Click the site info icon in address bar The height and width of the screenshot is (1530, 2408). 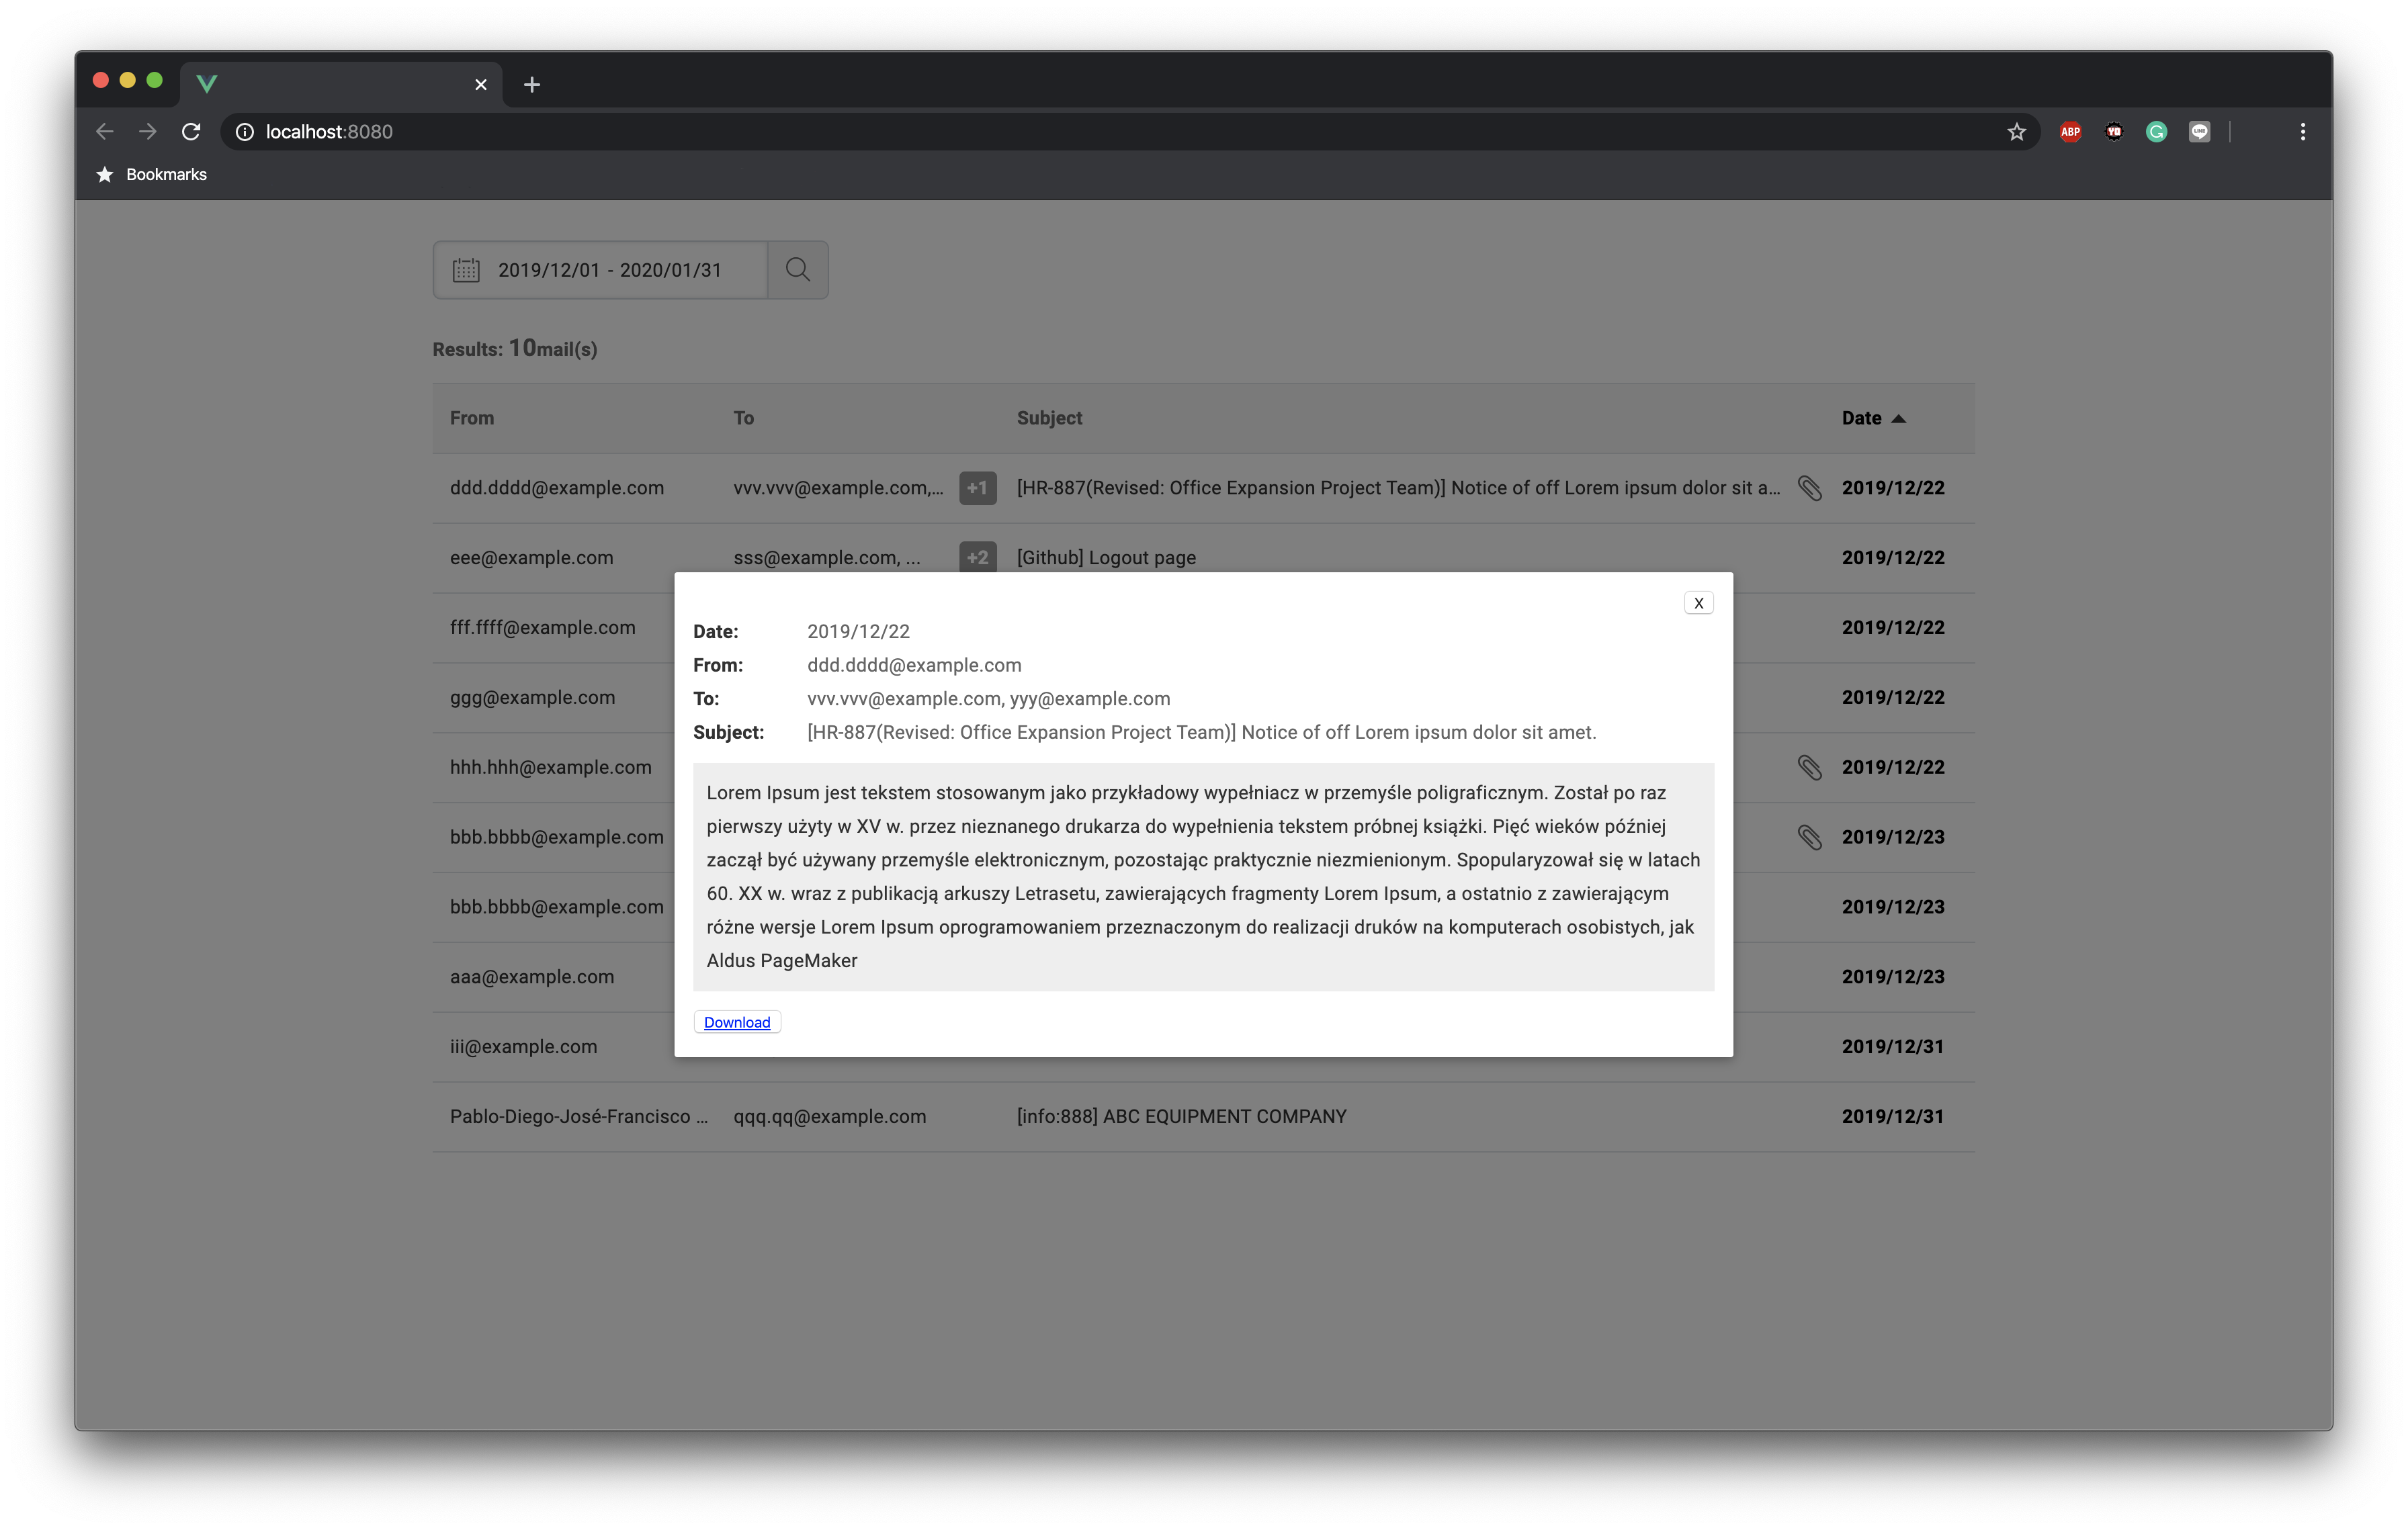[x=244, y=132]
